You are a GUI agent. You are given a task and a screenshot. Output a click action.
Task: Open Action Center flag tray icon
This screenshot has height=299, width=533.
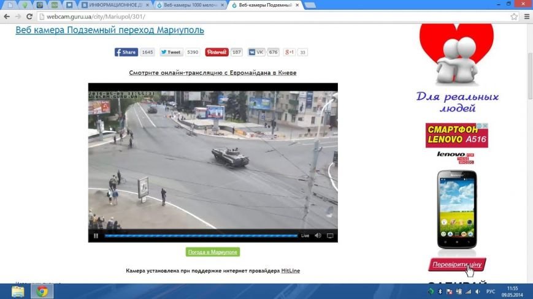pyautogui.click(x=450, y=292)
